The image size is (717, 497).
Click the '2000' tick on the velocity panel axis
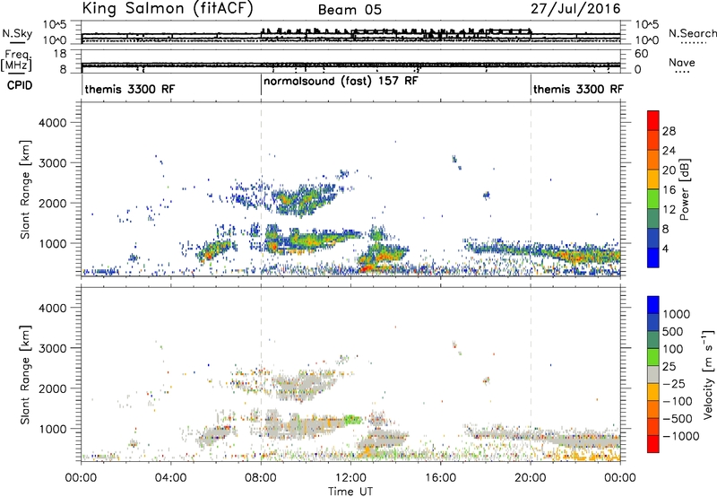coord(52,388)
